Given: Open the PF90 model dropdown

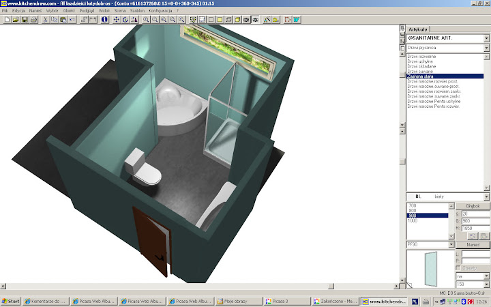Looking at the screenshot, I should 450,244.
